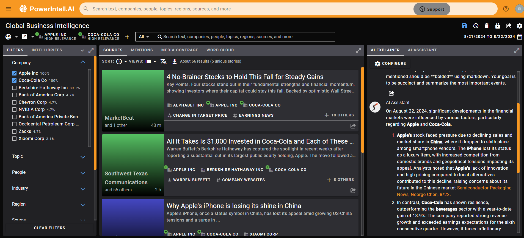This screenshot has width=524, height=238.
Task: Open the '8 Others' tags on second story
Action: click(340, 180)
